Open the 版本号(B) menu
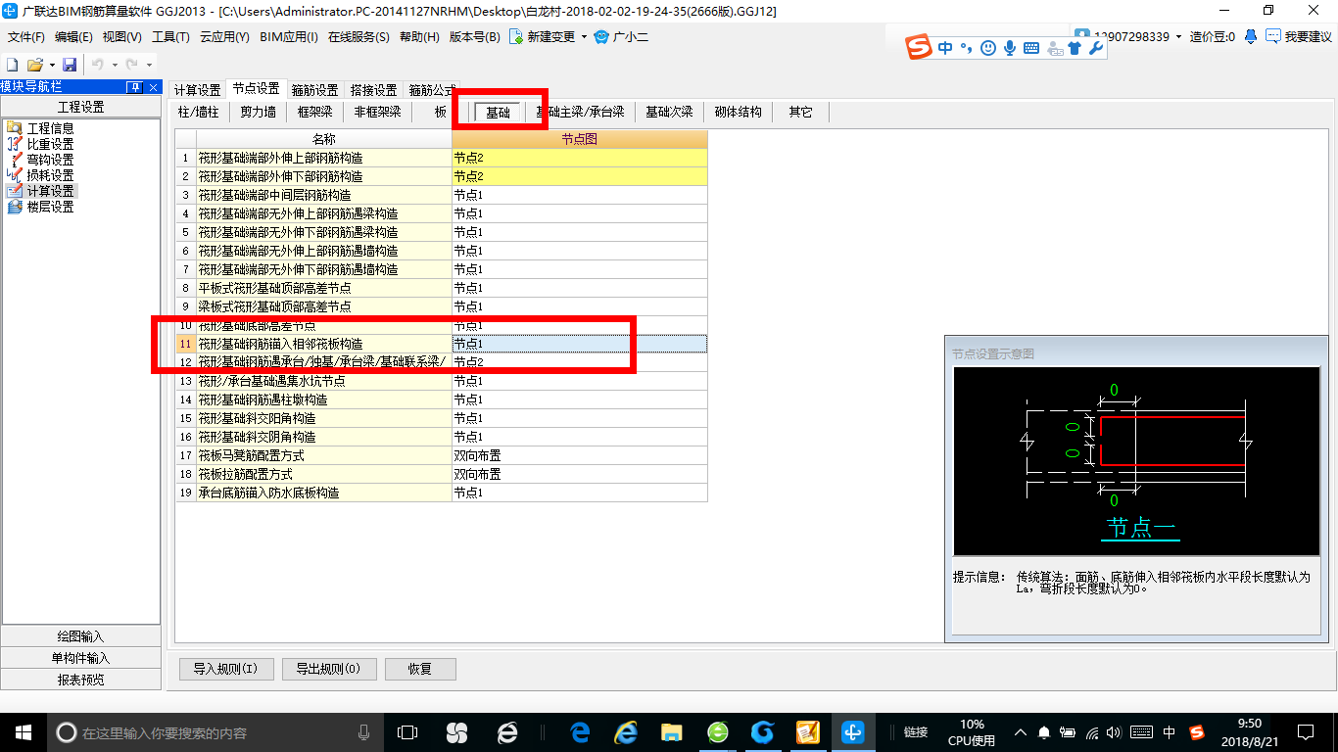 pos(474,37)
